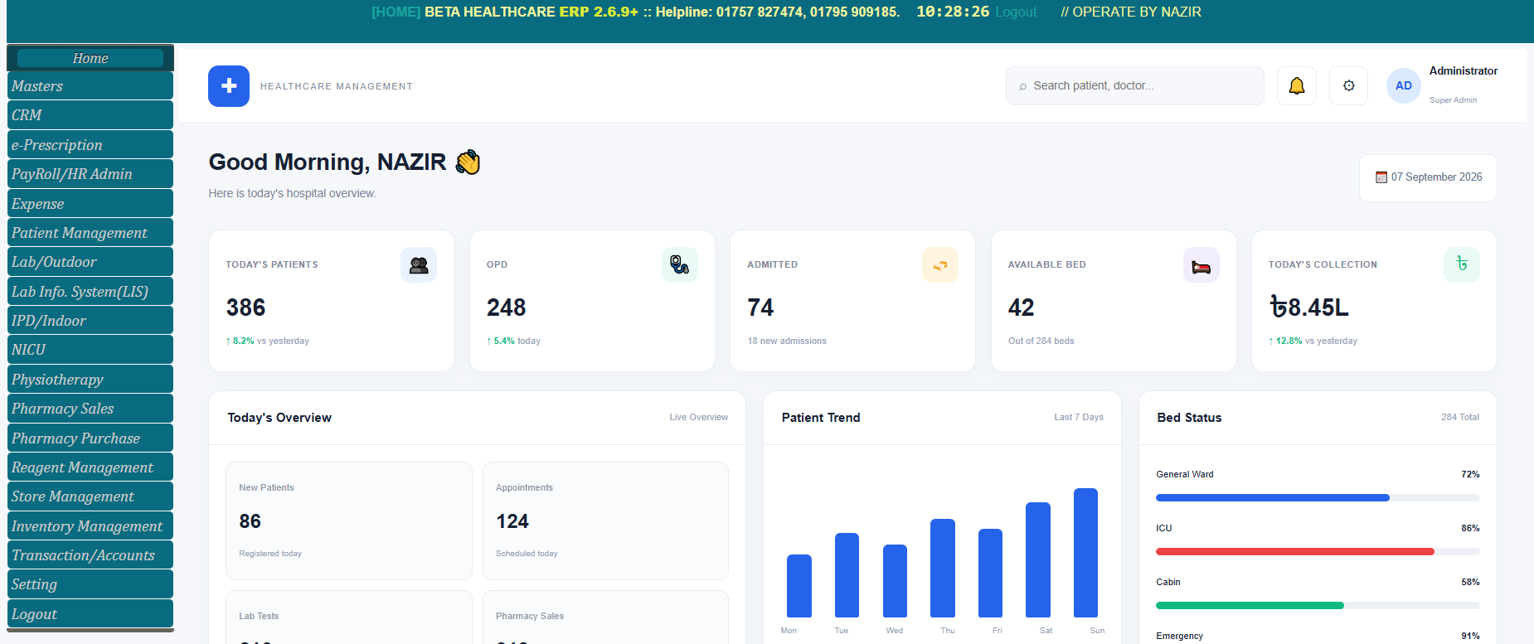The image size is (1534, 644).
Task: Open Inventory Management in sidebar
Action: pyautogui.click(x=90, y=526)
